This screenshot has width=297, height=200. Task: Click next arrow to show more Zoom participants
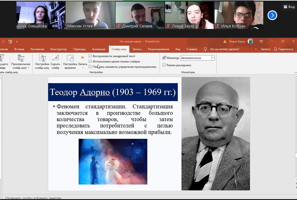click(x=272, y=15)
